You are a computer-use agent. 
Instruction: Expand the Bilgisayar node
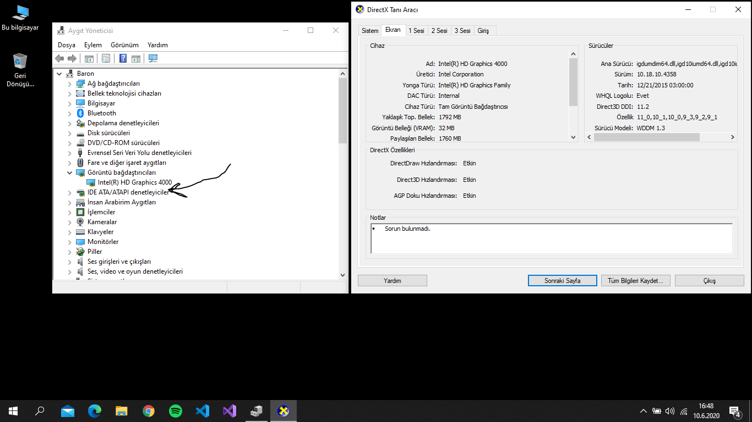(x=69, y=103)
